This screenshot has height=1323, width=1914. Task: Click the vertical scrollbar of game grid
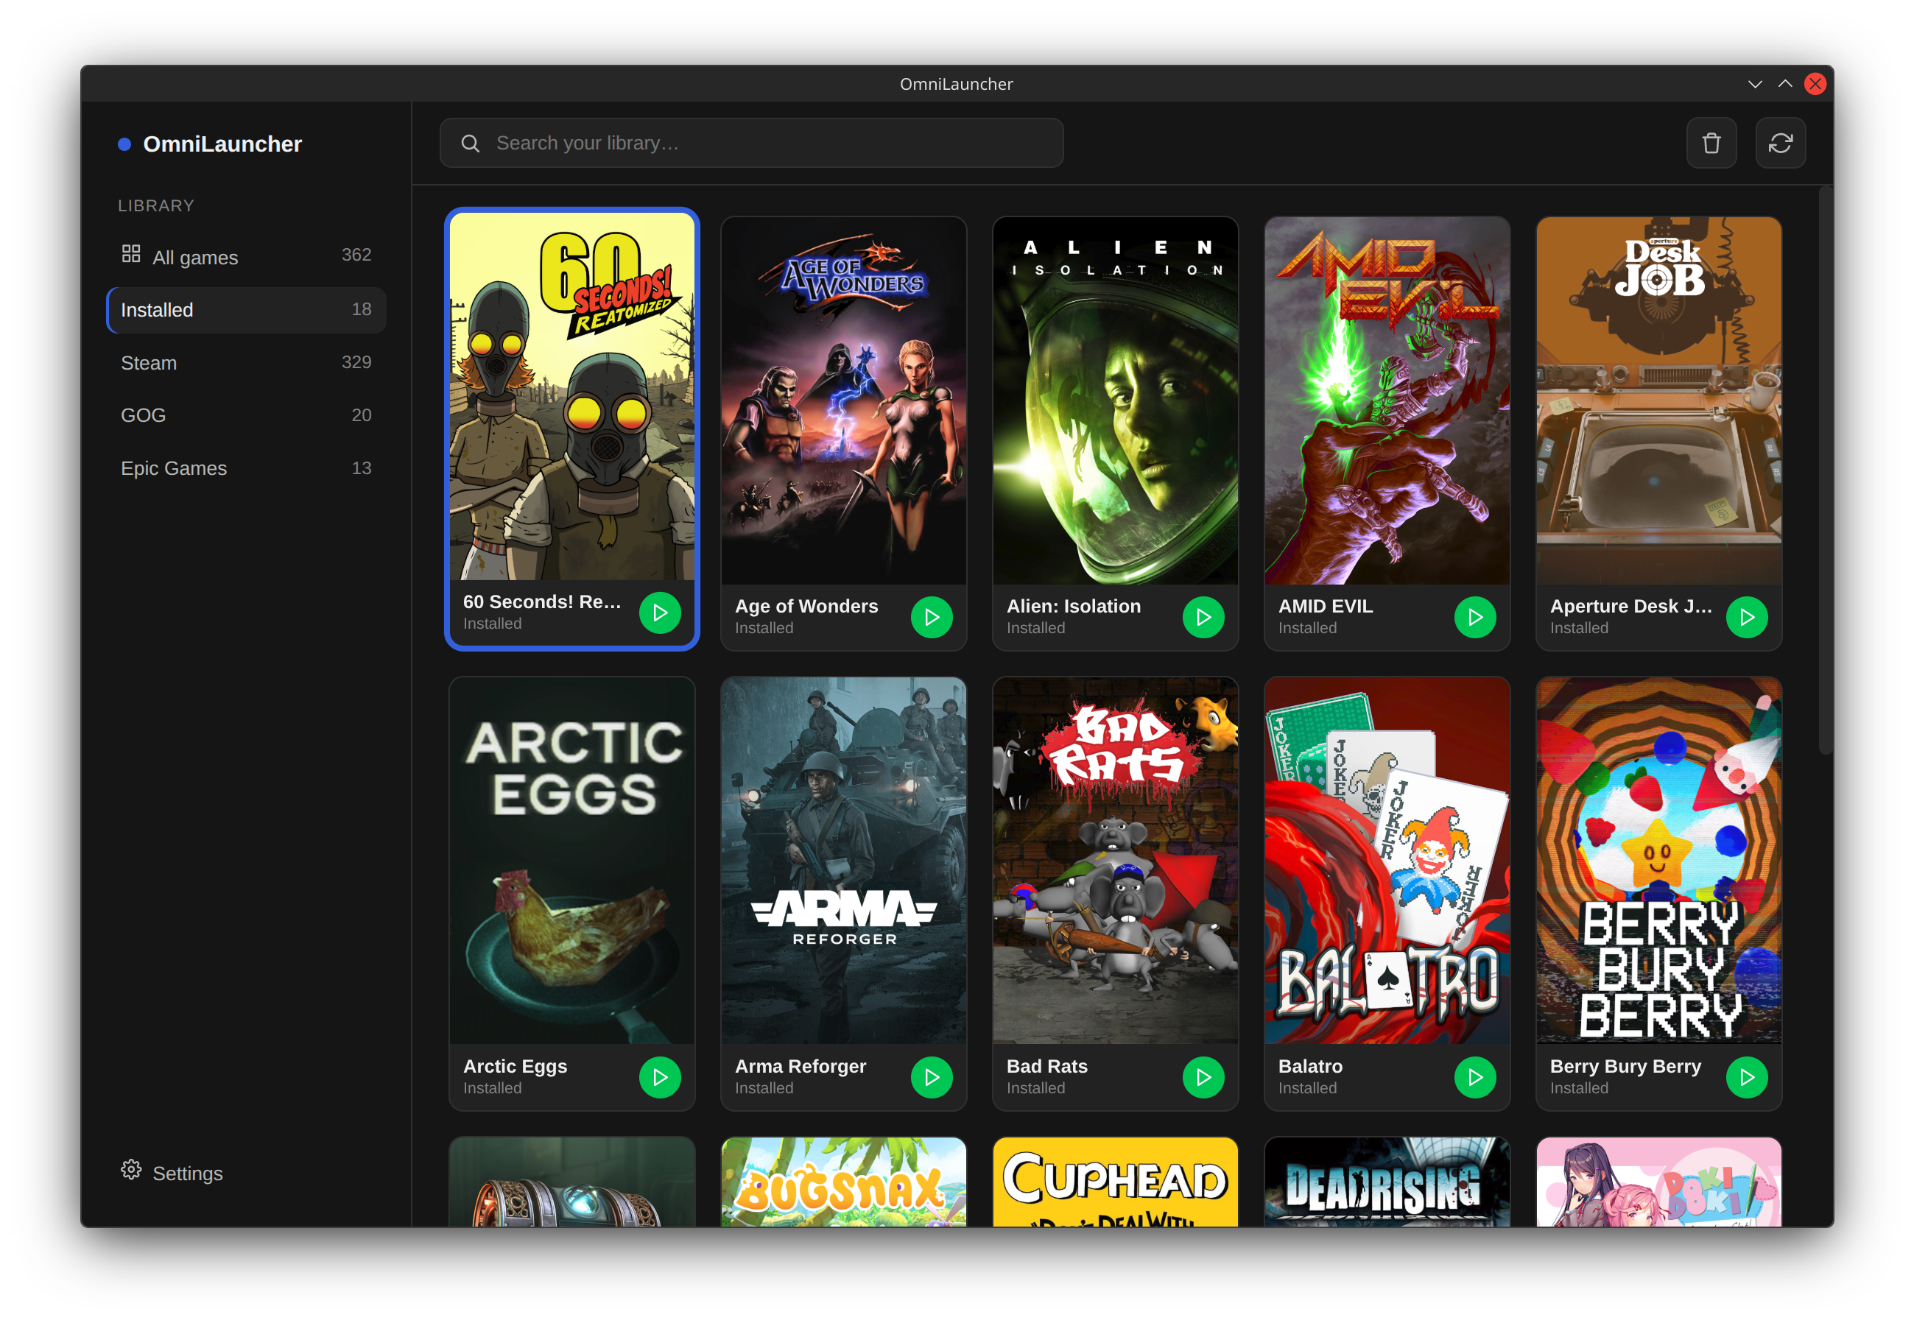(1826, 471)
